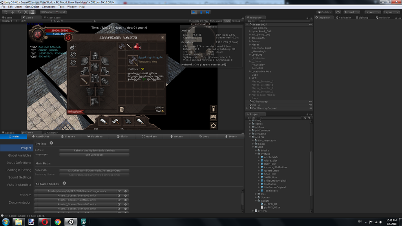This screenshot has width=402, height=226.
Task: Expand the Blacksmith object in Hierarchy
Action: (250, 38)
